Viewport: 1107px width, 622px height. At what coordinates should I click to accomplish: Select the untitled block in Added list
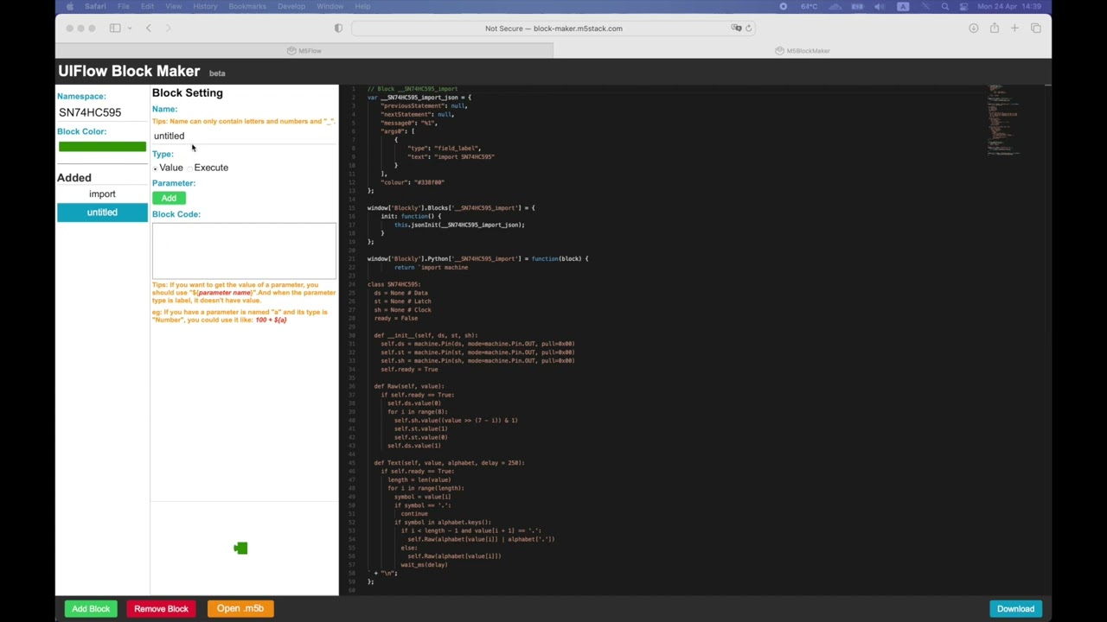coord(102,213)
